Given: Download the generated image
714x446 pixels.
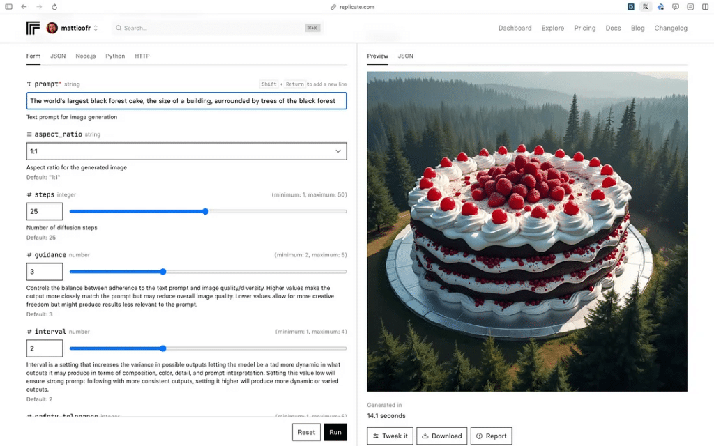Looking at the screenshot, I should [x=441, y=436].
